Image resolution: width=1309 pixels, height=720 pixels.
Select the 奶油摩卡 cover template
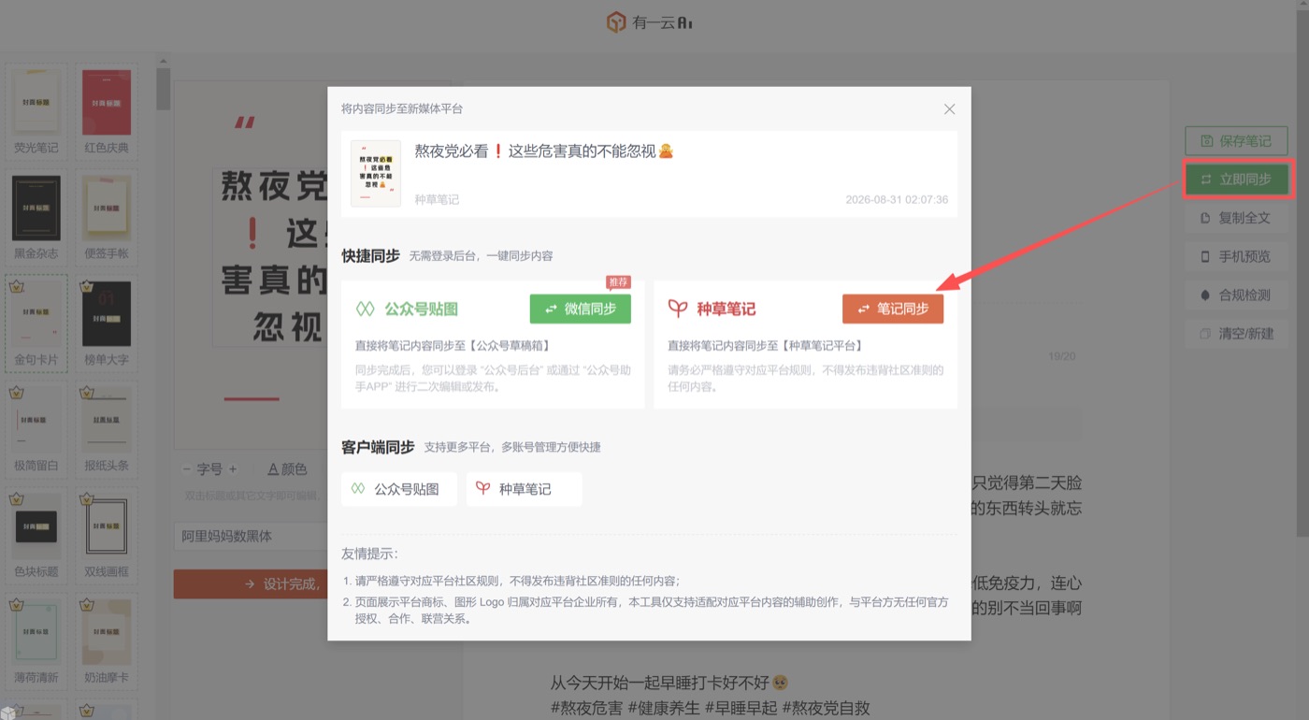[x=107, y=641]
